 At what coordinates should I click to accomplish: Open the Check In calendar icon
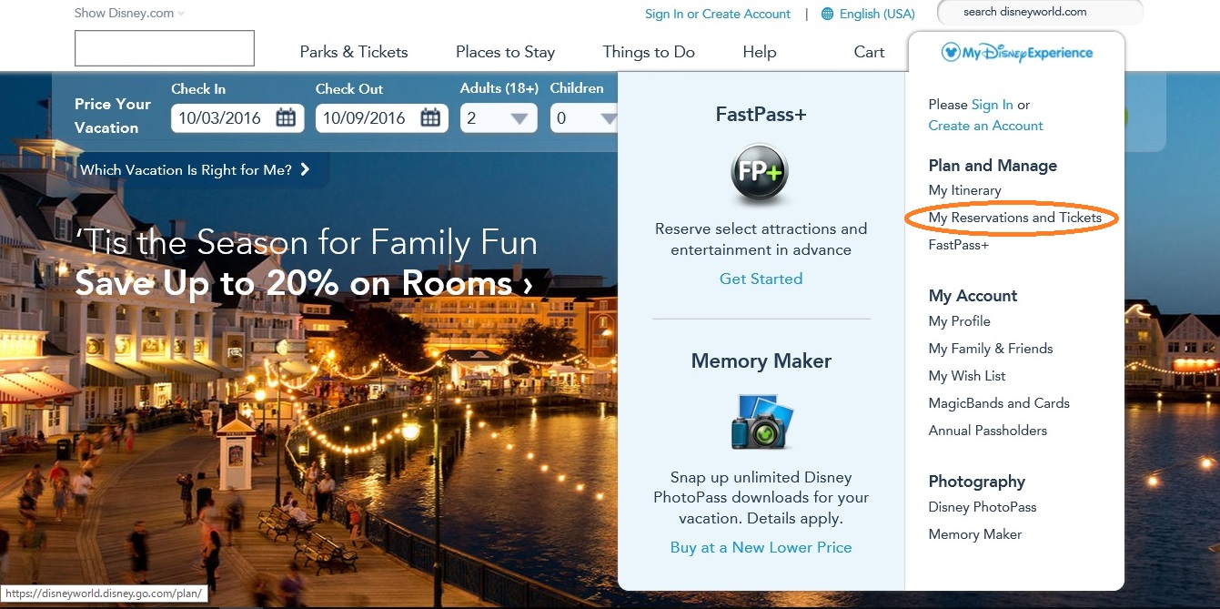pos(286,117)
